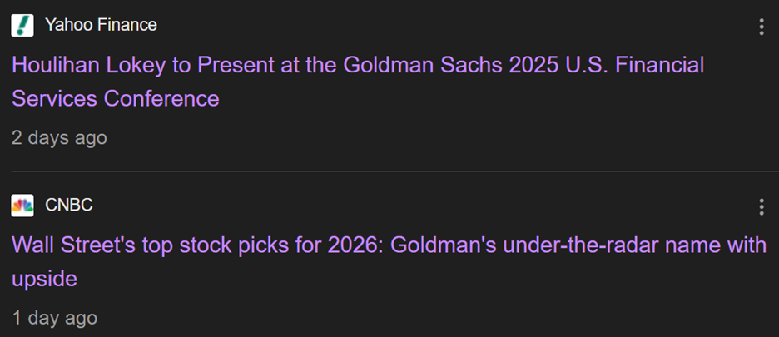The height and width of the screenshot is (337, 779).
Task: Click "Services Conference" on headline's second line
Action: coord(116,98)
